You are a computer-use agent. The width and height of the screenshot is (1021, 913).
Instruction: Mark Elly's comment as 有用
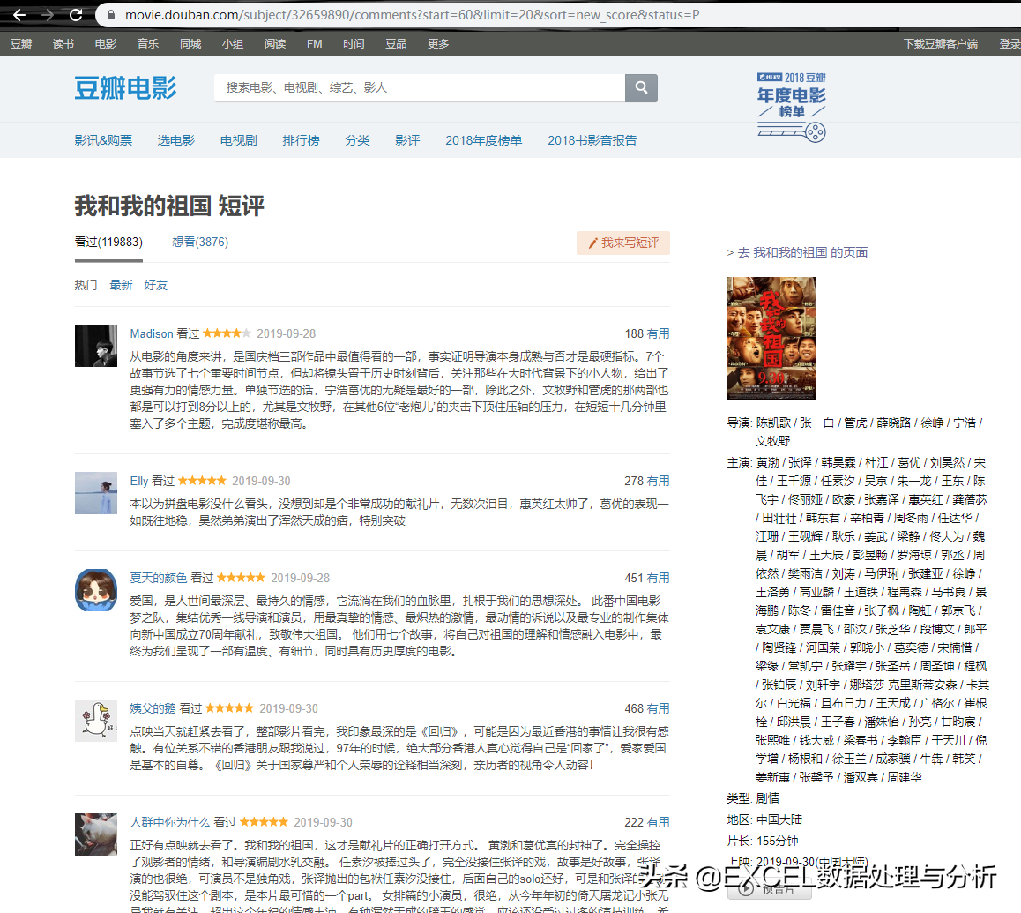pyautogui.click(x=658, y=481)
